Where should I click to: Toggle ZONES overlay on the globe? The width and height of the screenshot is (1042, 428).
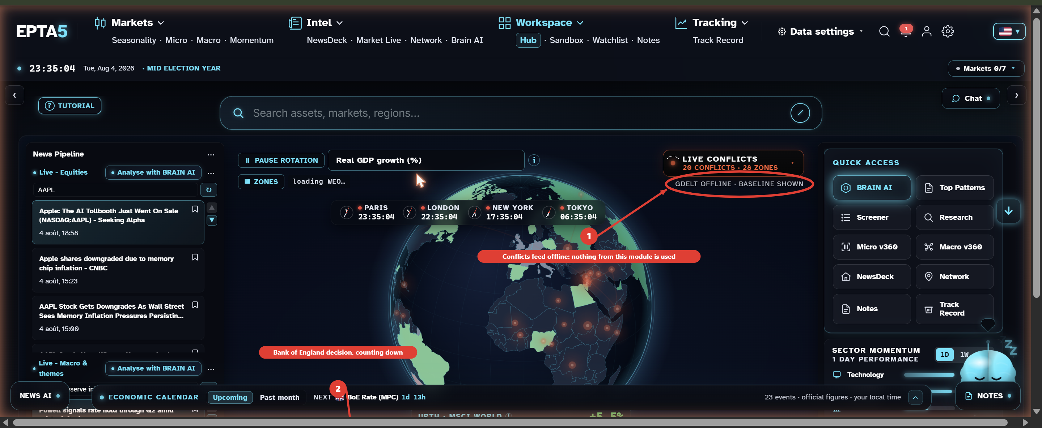[x=261, y=182]
